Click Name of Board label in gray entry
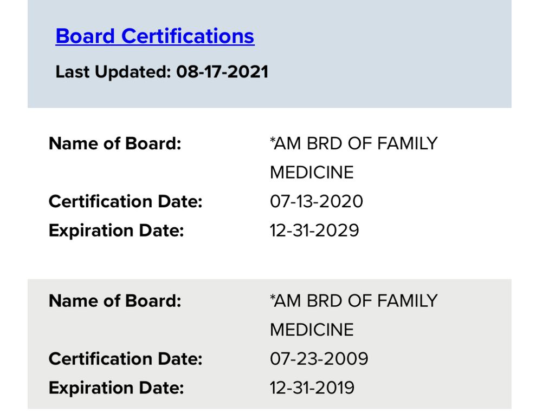This screenshot has width=542, height=414. tap(115, 301)
